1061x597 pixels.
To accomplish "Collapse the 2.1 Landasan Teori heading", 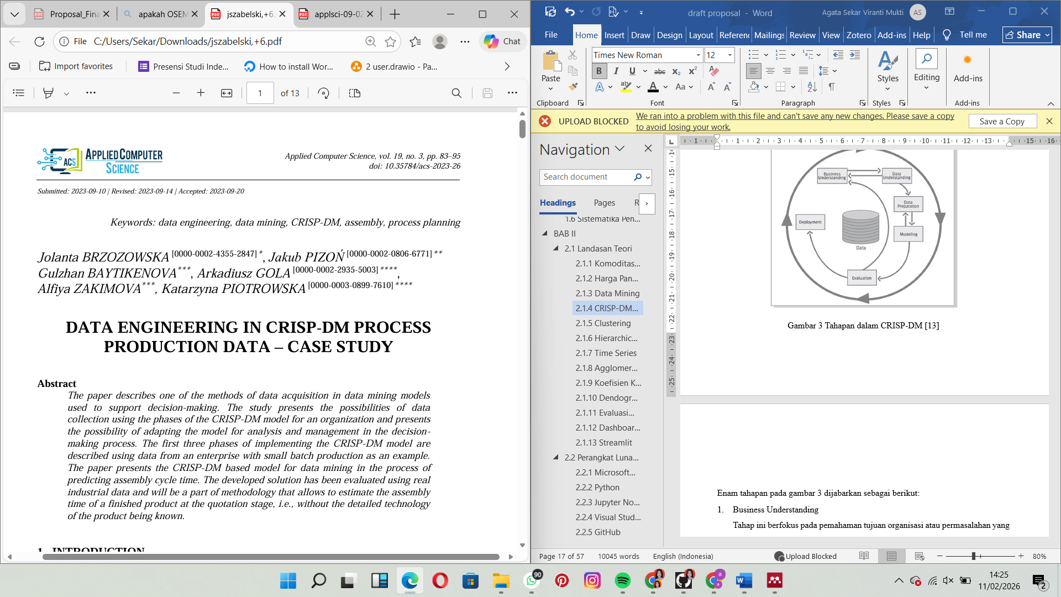I will click(556, 249).
